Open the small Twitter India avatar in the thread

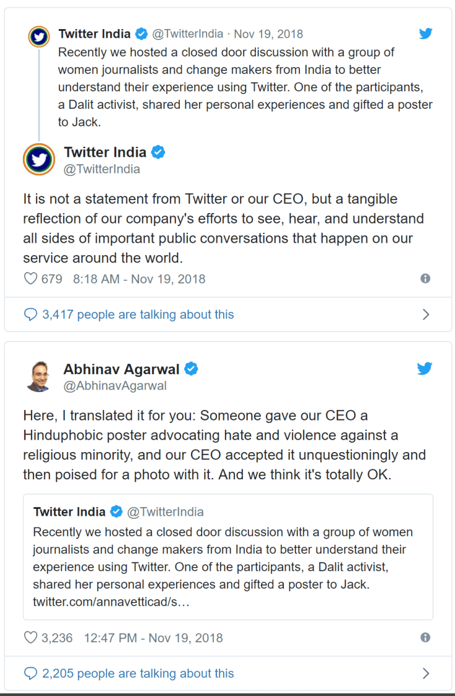point(39,36)
